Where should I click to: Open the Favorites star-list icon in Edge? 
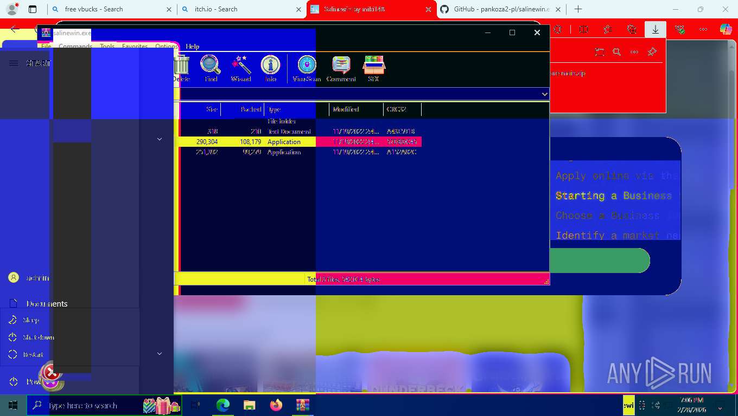(607, 30)
